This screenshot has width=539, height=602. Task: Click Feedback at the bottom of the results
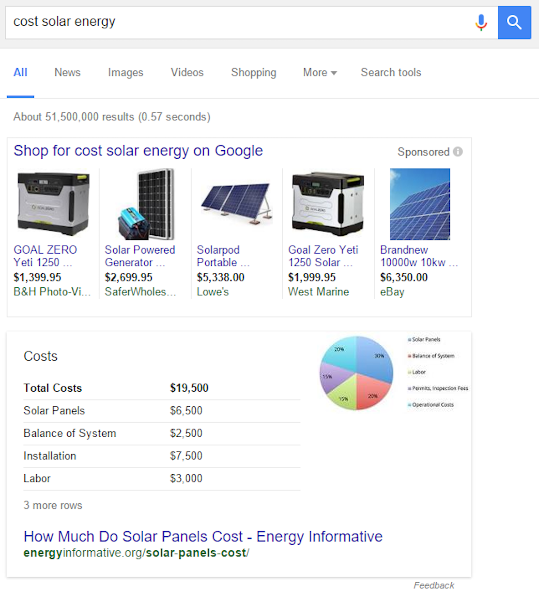point(433,586)
